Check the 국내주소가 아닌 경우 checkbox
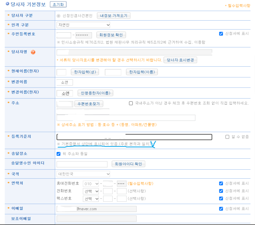Screen dimensions: 255x225 click(131, 103)
